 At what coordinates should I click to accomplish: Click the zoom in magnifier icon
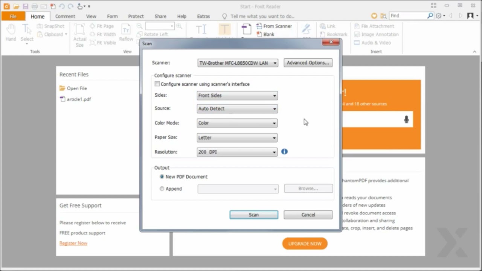(x=179, y=26)
